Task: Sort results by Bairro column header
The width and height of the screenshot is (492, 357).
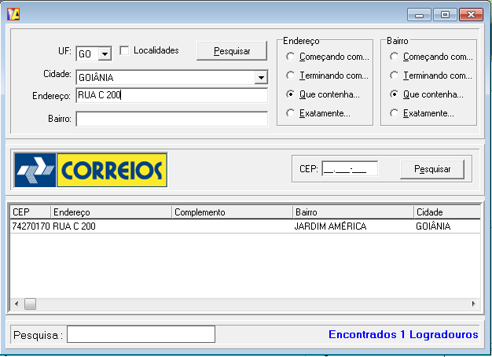Action: (352, 212)
